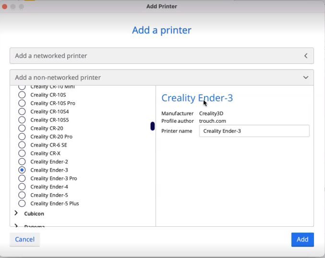
Task: Choose Creality Ender-3 Pro printer
Action: 22,178
